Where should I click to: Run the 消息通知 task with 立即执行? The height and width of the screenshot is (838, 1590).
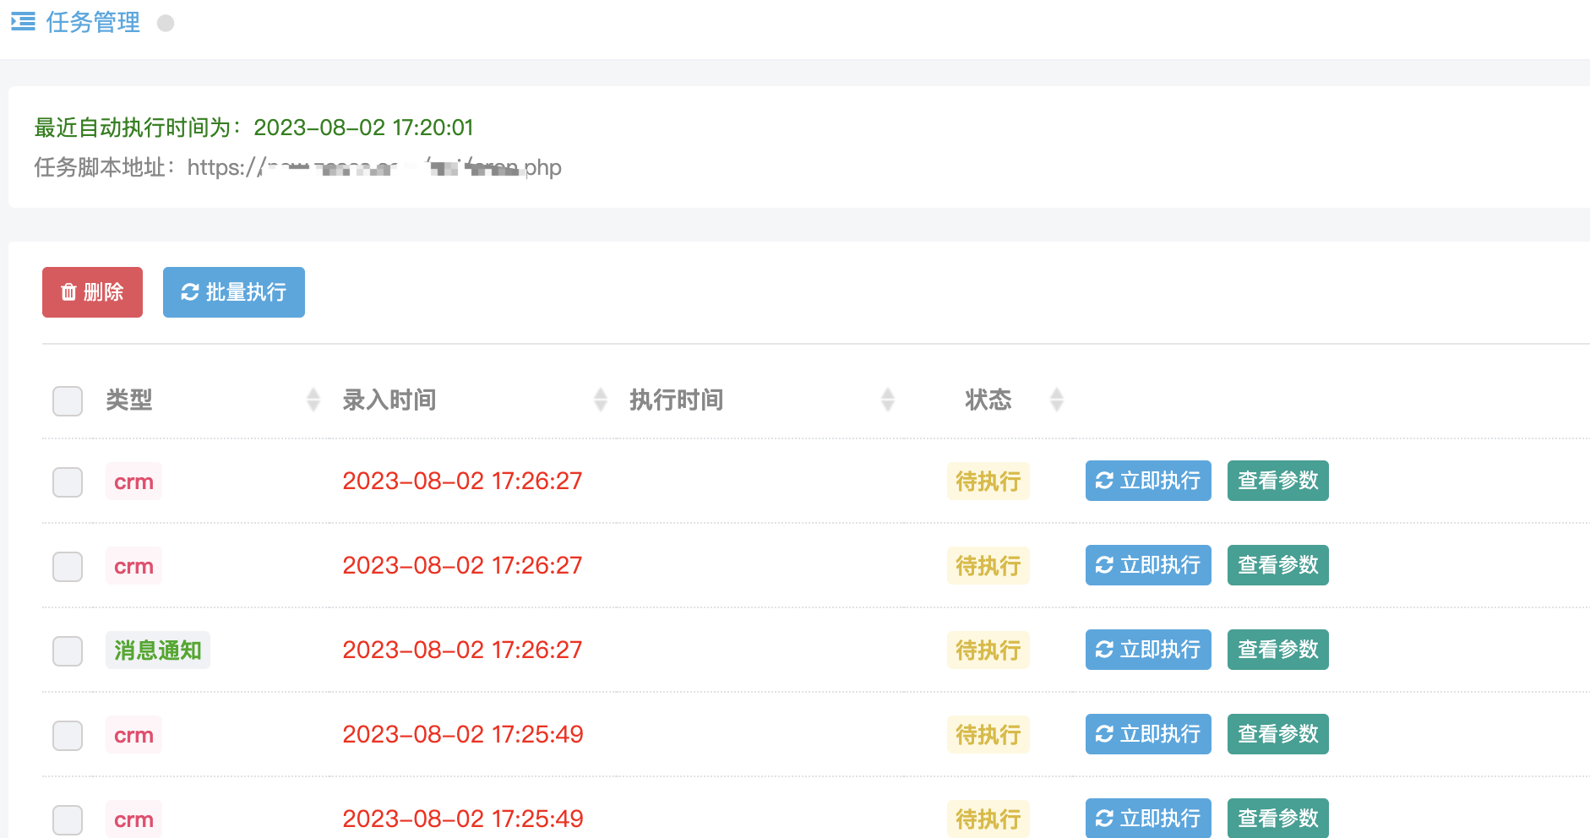(1148, 650)
